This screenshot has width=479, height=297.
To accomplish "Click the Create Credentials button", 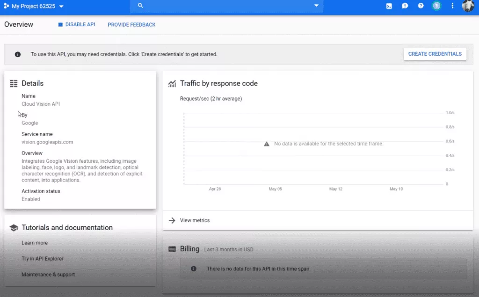I will click(435, 54).
